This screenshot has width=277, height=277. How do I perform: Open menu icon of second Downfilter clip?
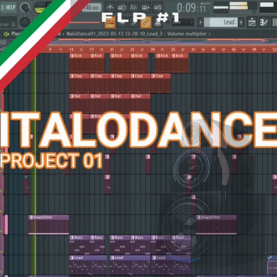point(199,217)
